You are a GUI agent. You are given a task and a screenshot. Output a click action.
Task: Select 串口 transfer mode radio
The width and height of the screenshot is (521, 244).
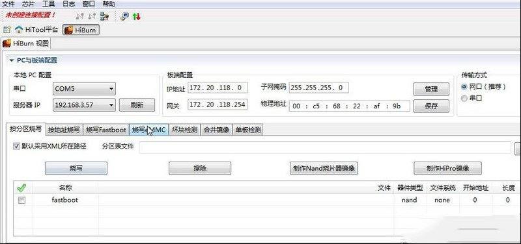point(464,98)
